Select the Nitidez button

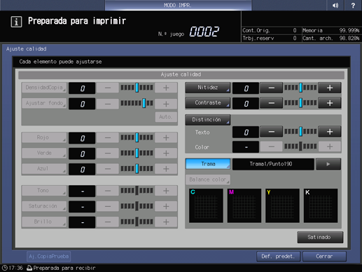(208, 88)
